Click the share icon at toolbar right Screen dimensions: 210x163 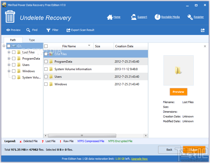point(203,30)
